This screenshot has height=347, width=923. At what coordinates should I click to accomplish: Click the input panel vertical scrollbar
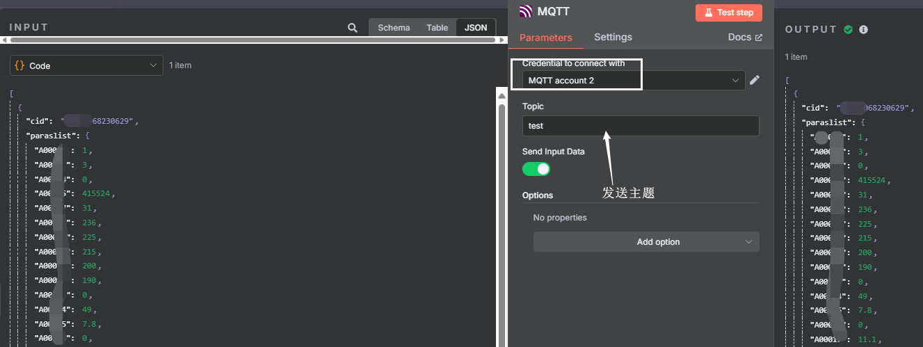500,223
